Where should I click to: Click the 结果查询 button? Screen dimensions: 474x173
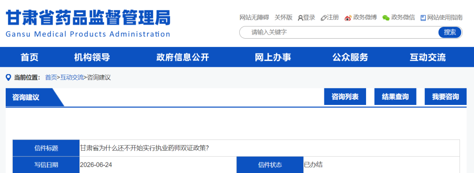pyautogui.click(x=395, y=97)
